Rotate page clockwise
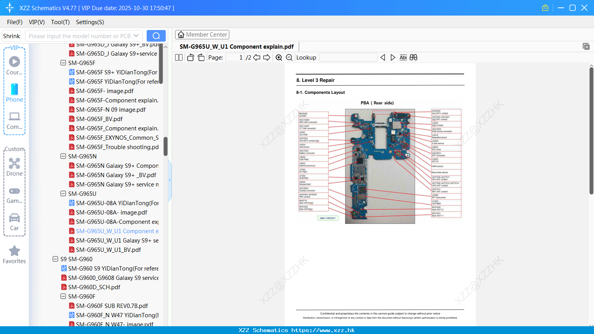The image size is (594, 334). tap(201, 58)
